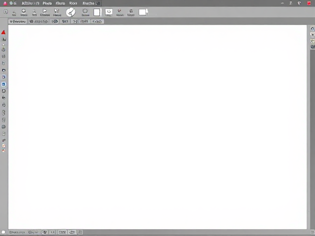This screenshot has height=236, width=315.
Task: Select the ellipse outline icon in toolbar
Action: [x=85, y=11]
